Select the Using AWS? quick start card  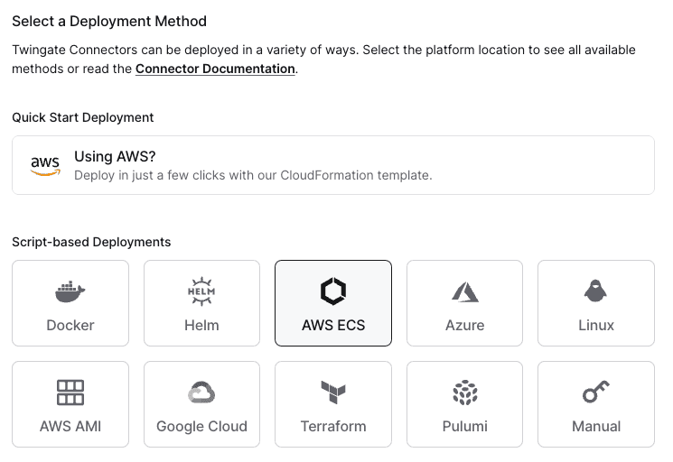(x=332, y=165)
